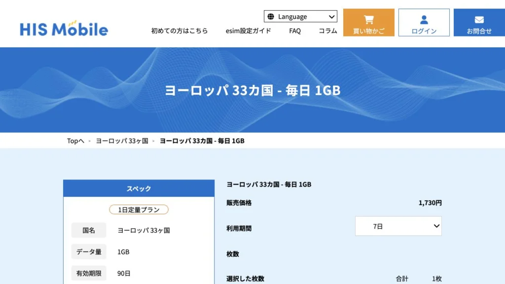Click the 販売価格 label

pos(239,203)
